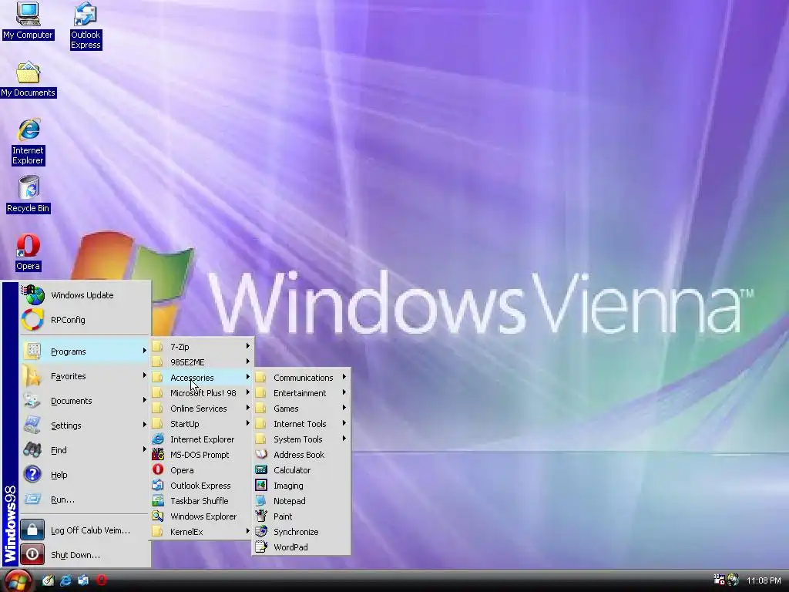Click the Start orb button
The image size is (789, 592).
click(x=17, y=580)
